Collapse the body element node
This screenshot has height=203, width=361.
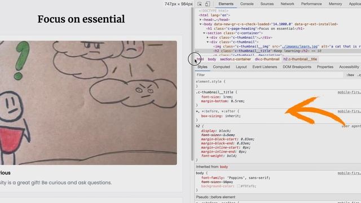(x=201, y=24)
